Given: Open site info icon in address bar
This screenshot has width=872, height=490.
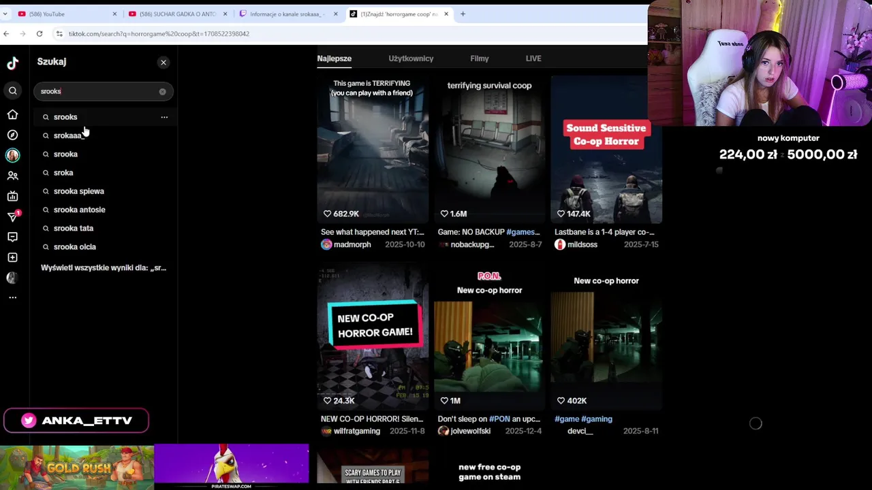Looking at the screenshot, I should coord(59,33).
